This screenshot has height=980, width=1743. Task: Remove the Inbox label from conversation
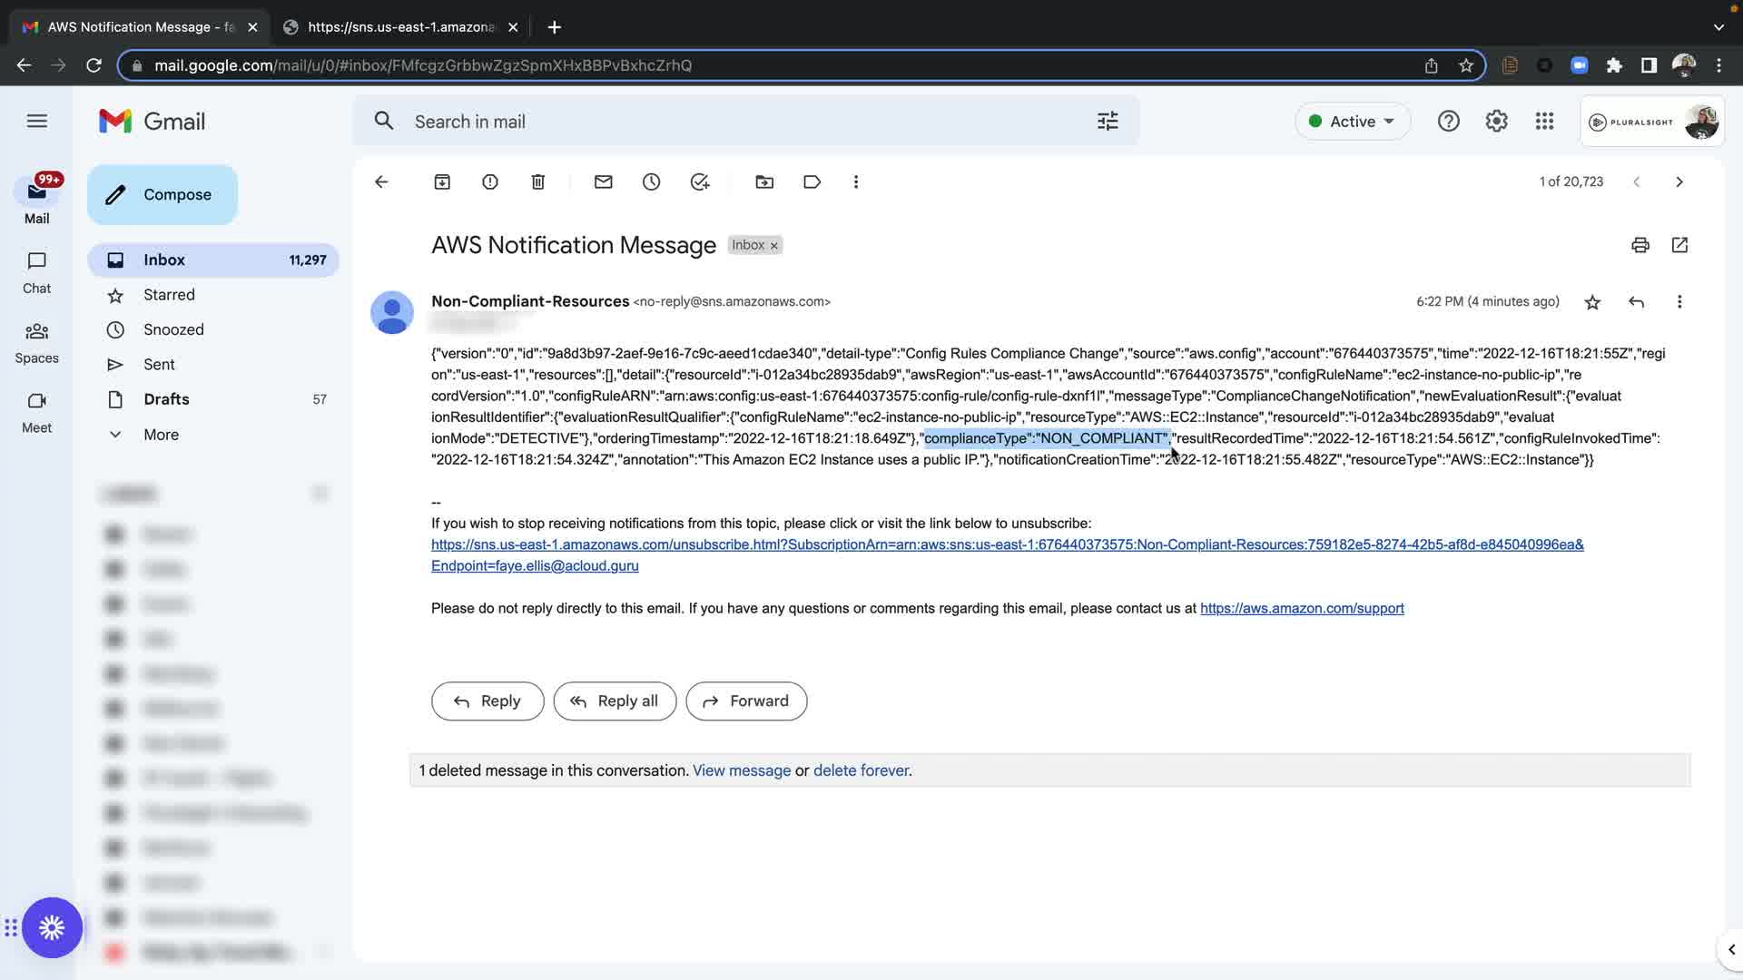click(x=774, y=246)
